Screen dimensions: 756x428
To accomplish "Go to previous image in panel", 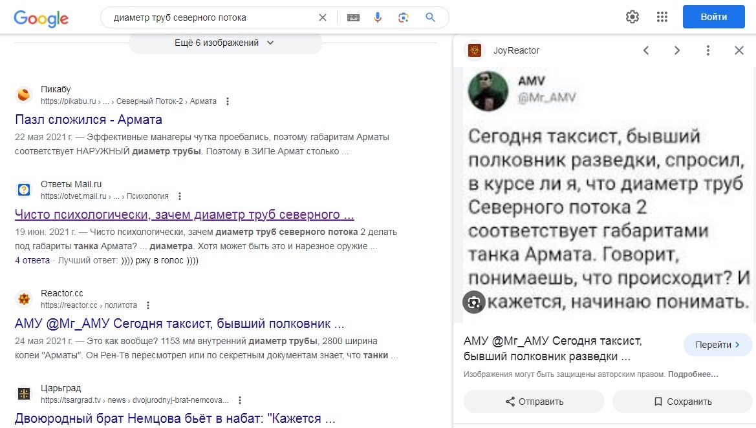I will tap(646, 50).
